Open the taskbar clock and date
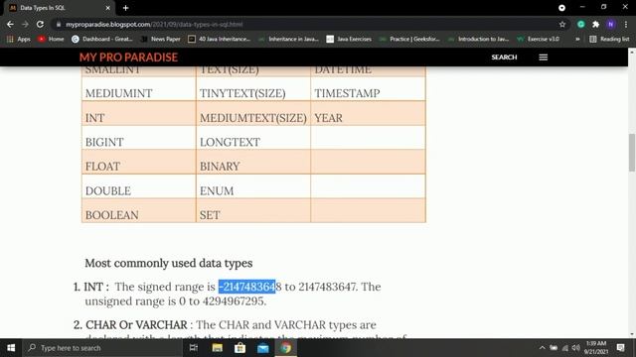The height and width of the screenshot is (357, 636). point(596,348)
